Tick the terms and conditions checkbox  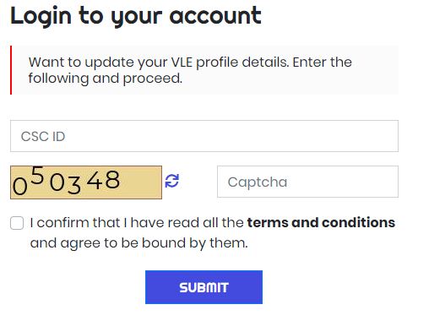point(17,223)
